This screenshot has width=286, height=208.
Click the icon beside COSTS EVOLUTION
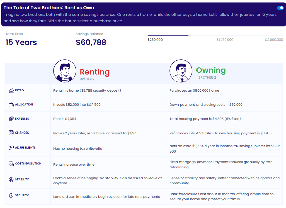(x=11, y=164)
